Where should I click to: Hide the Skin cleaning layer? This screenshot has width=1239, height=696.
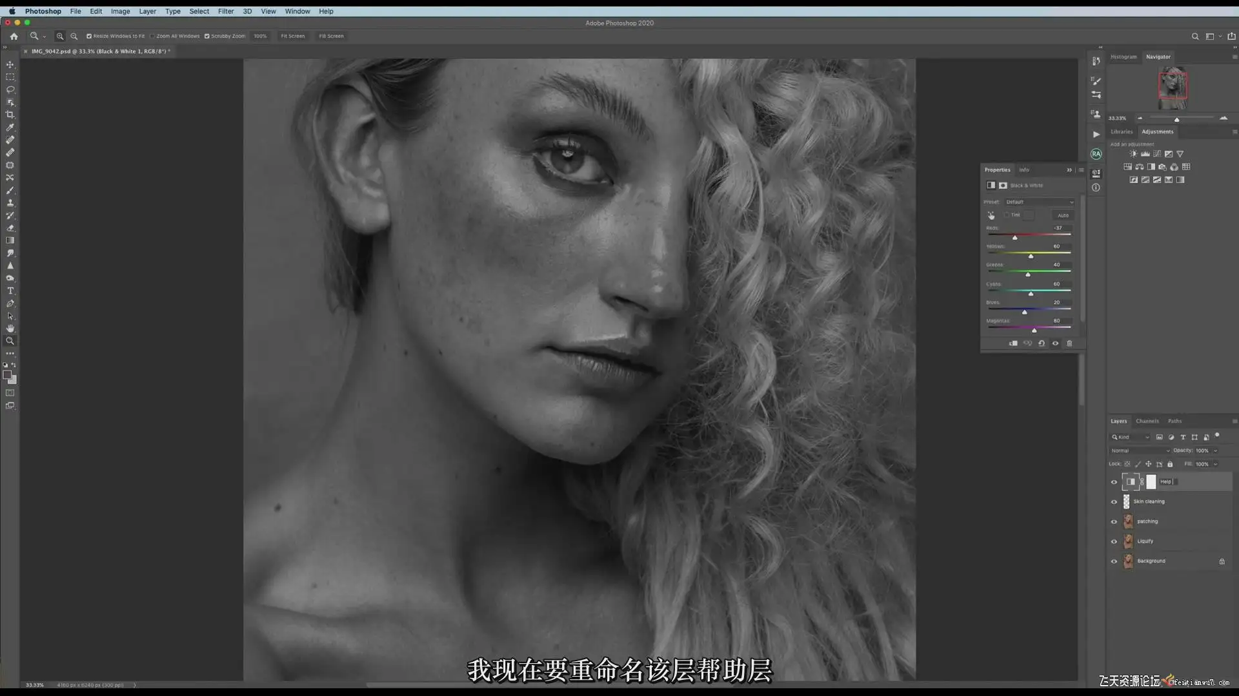point(1114,502)
